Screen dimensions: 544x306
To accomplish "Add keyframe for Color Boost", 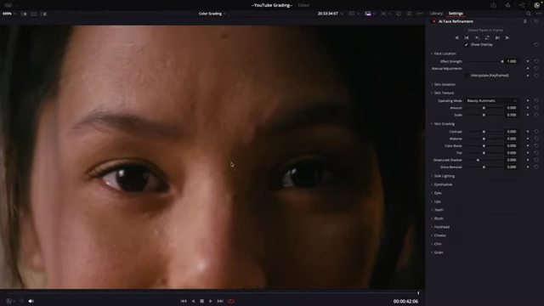I will click(x=528, y=145).
